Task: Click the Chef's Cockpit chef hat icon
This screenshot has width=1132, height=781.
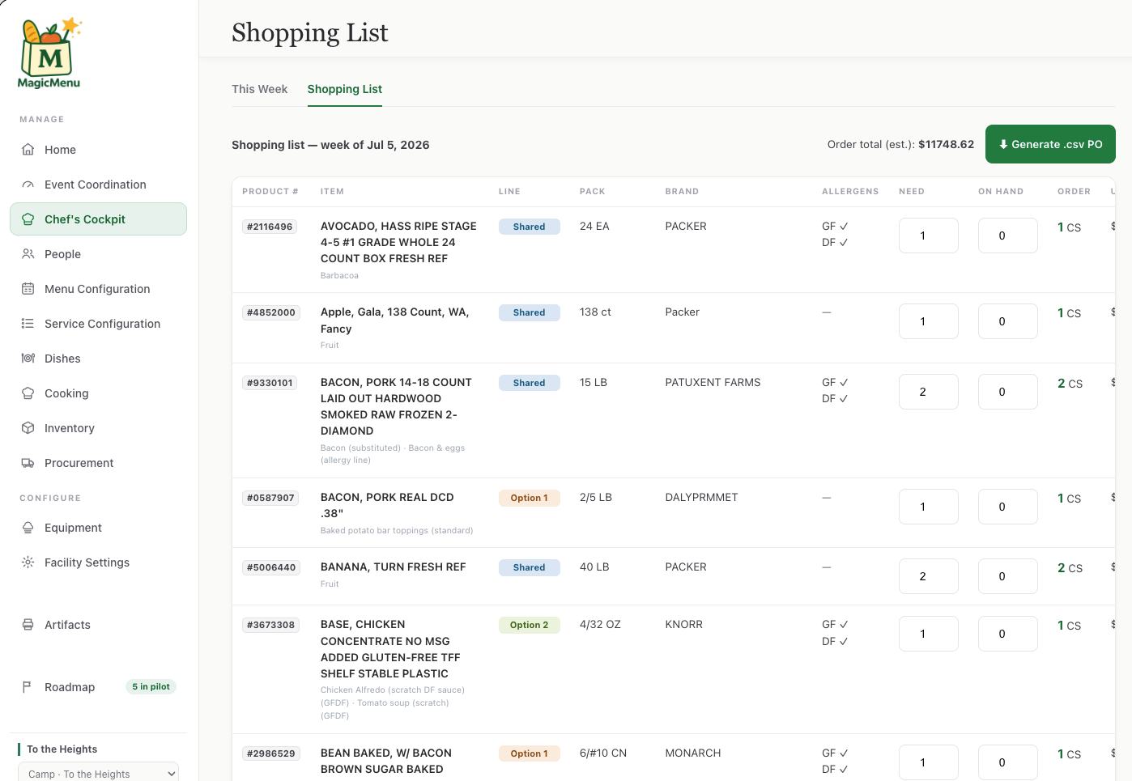Action: [x=28, y=219]
